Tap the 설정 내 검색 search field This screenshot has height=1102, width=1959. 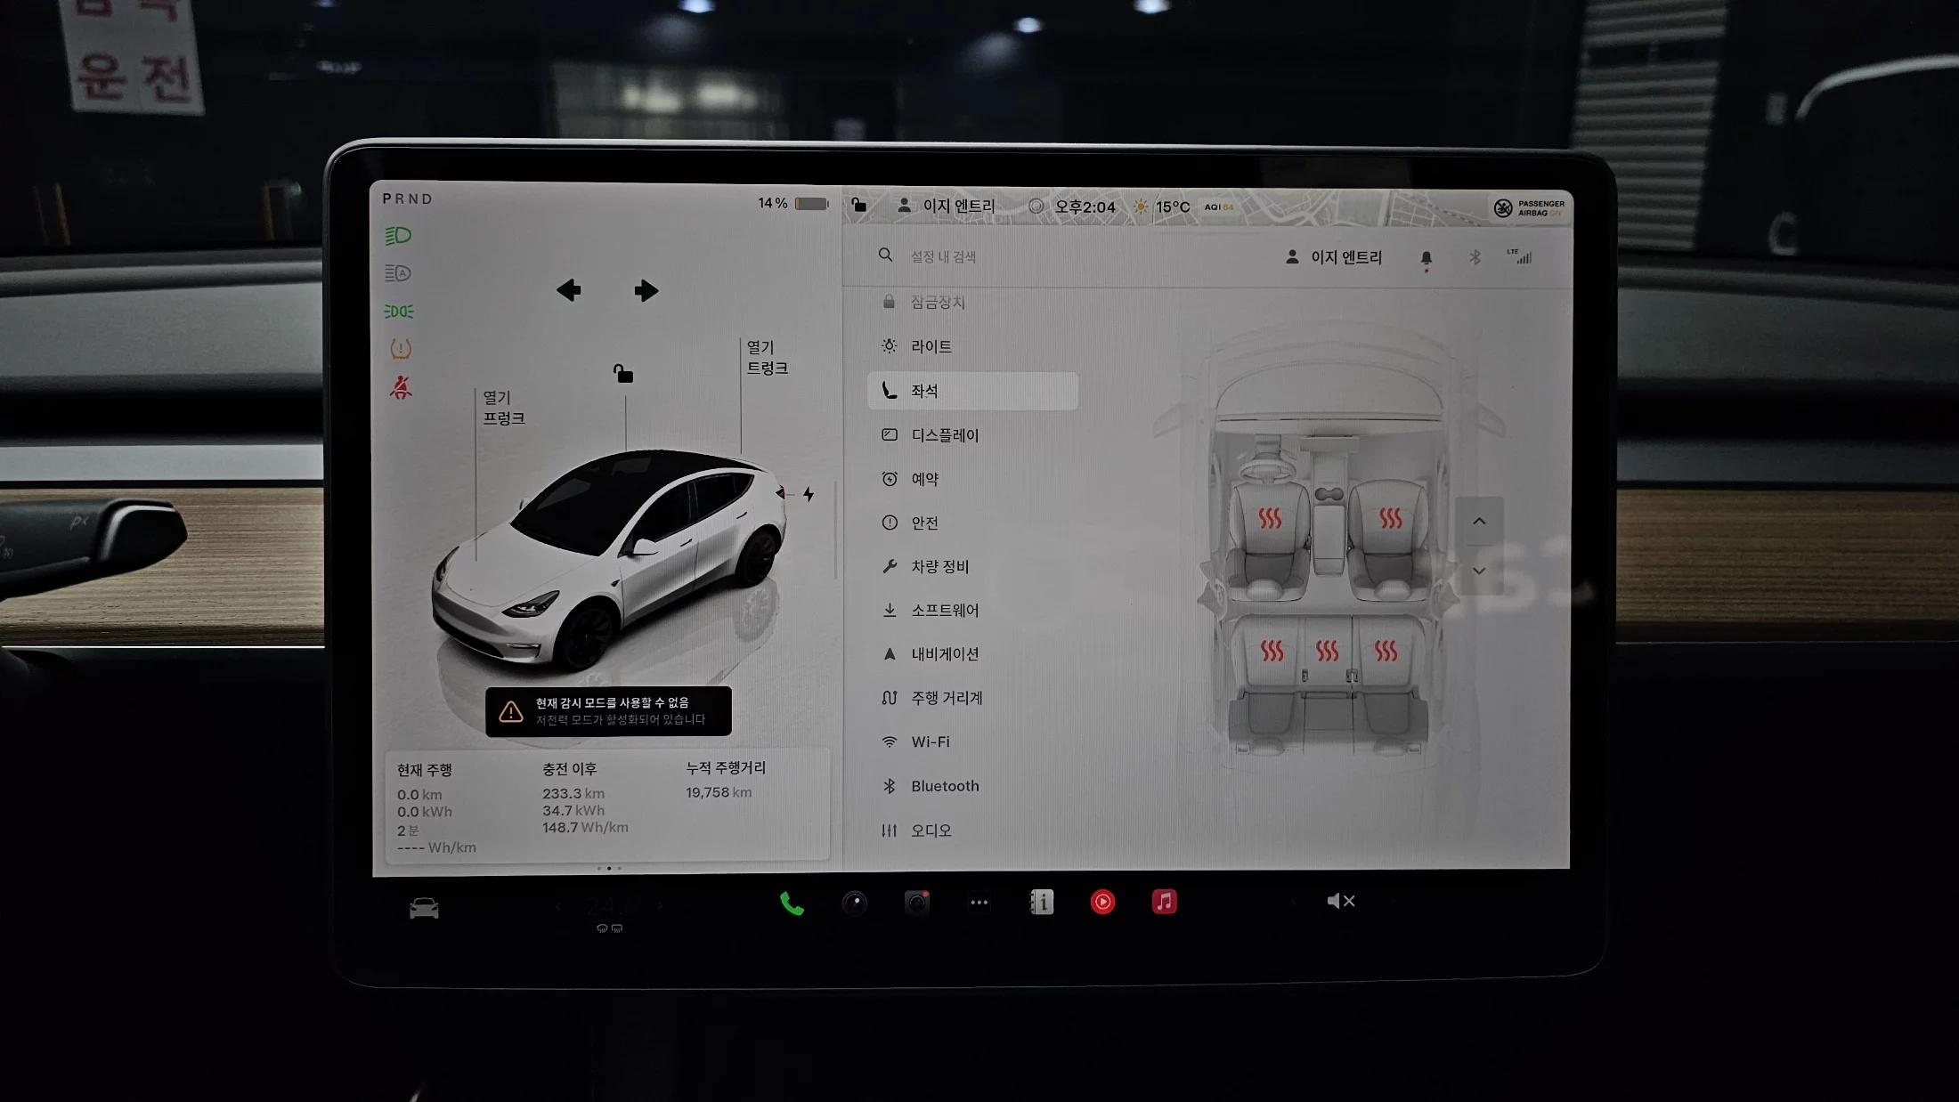(x=943, y=256)
